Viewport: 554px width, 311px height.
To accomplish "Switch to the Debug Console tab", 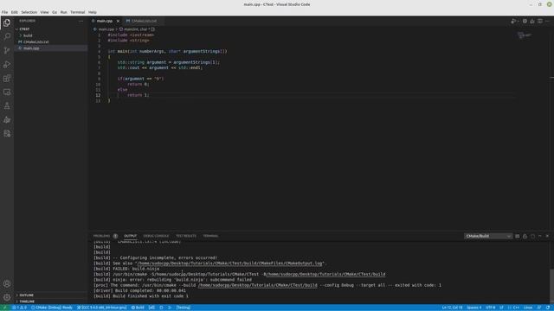I will [x=156, y=236].
